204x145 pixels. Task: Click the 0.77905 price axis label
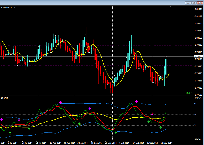(x=198, y=88)
